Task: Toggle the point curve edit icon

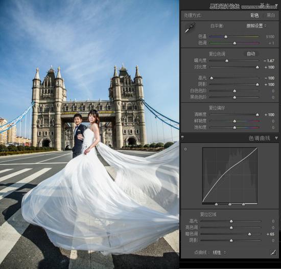Action: [273, 252]
